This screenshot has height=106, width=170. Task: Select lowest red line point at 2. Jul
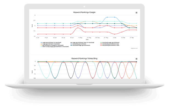38,34
